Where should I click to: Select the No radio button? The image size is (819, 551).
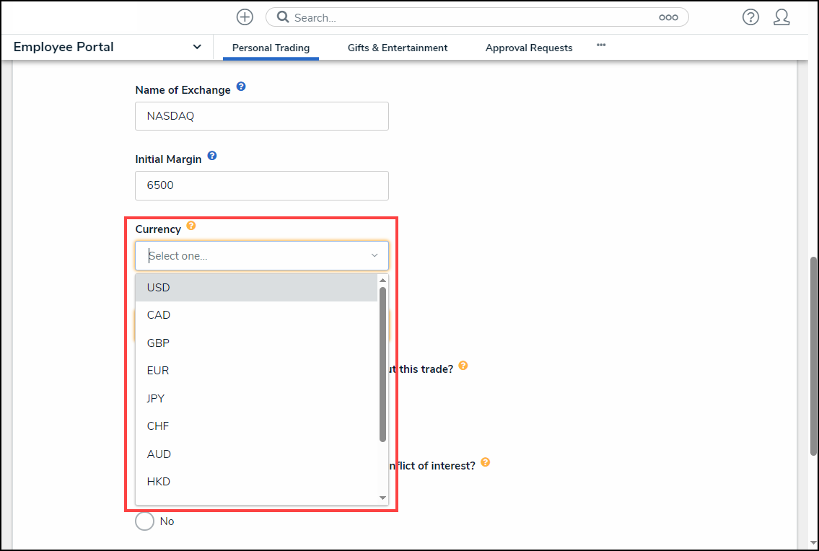[145, 521]
